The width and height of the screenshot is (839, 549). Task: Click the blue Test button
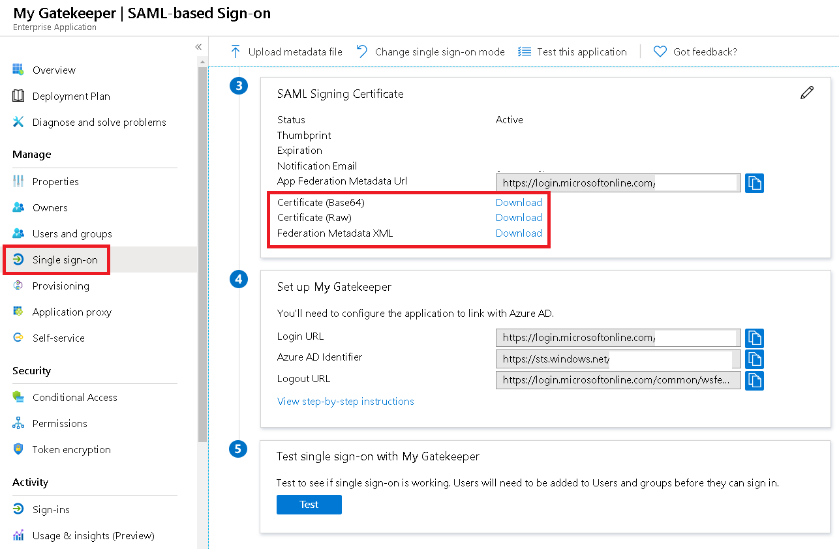click(x=309, y=504)
